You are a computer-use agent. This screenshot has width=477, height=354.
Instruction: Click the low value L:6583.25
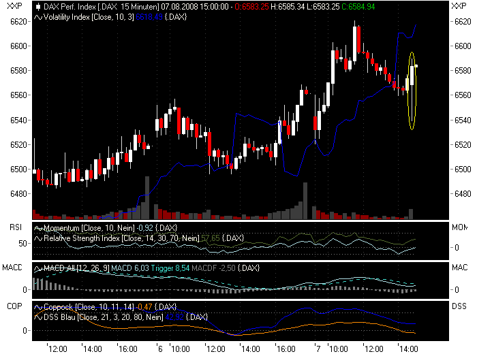coord(323,7)
